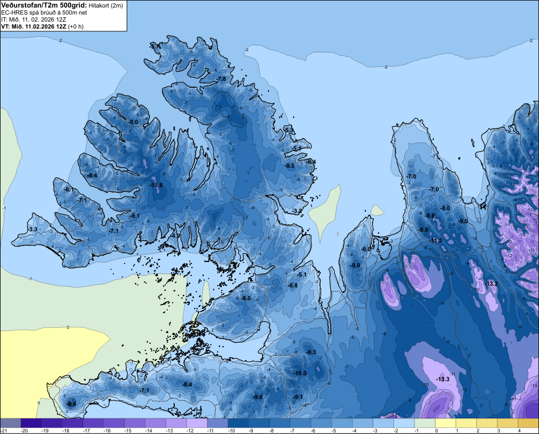Screen dimensions: 539x434
Task: Click the legend swatch for -21 to -20
Action: (10, 423)
